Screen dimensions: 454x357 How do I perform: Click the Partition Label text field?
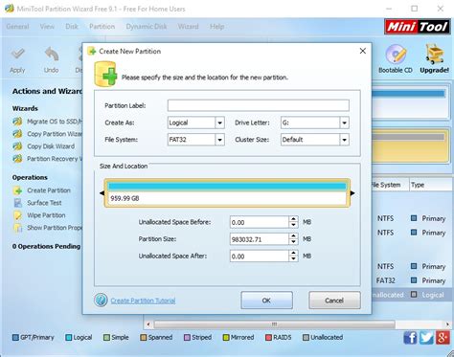coord(259,105)
